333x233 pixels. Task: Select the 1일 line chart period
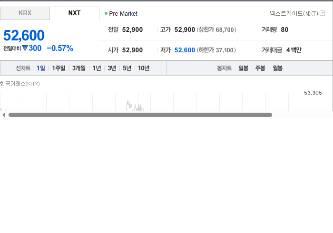click(41, 68)
